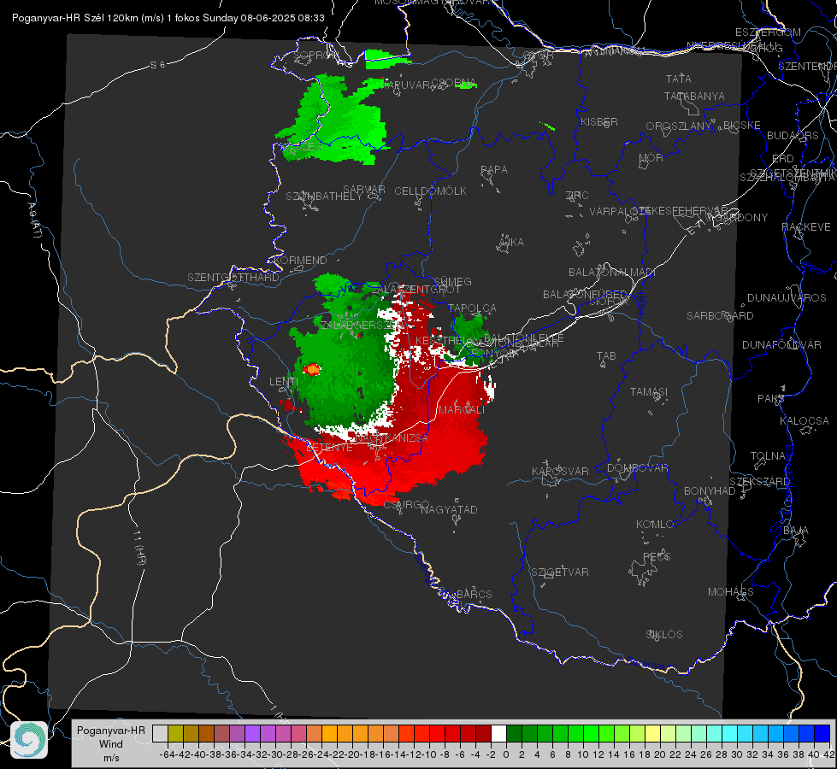This screenshot has width=837, height=769.
Task: Click the cyan 30 m/s legend swatch
Action: [x=730, y=733]
